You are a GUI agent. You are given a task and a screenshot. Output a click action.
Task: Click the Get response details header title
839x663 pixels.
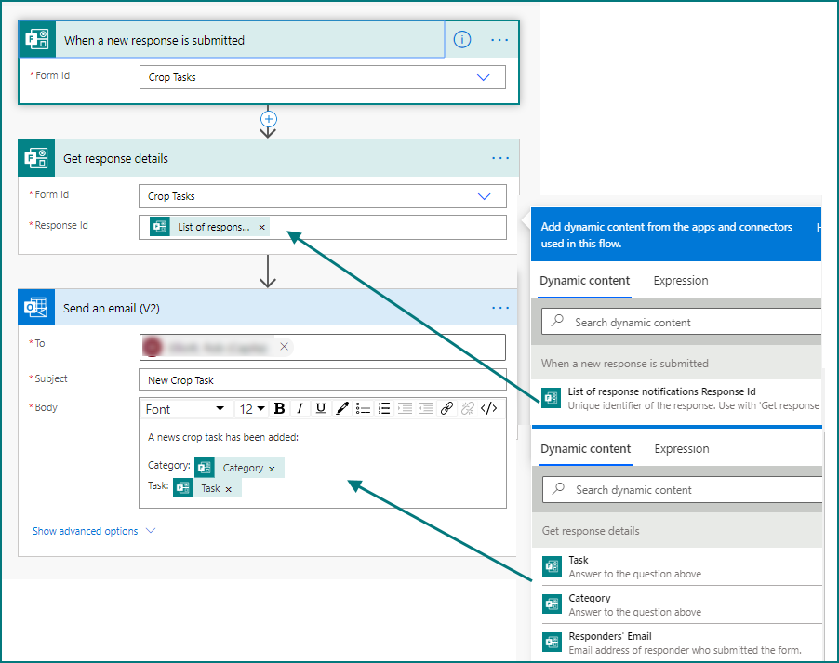coord(115,159)
